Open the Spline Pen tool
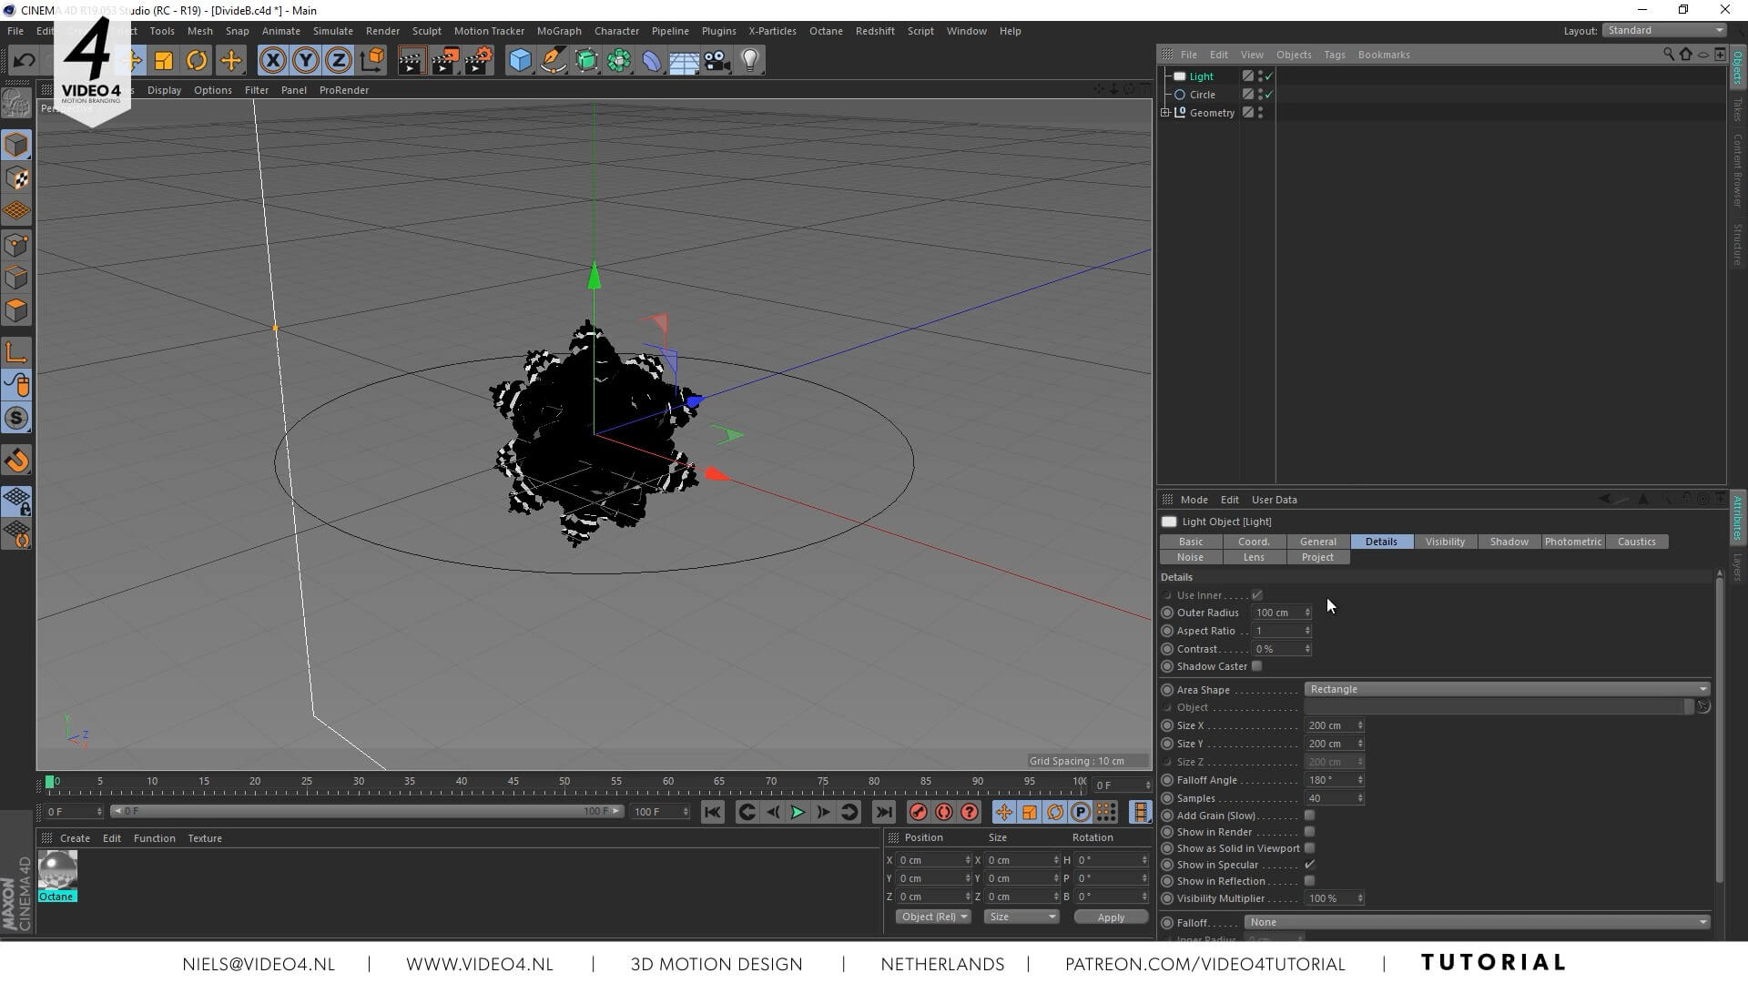 (x=553, y=61)
